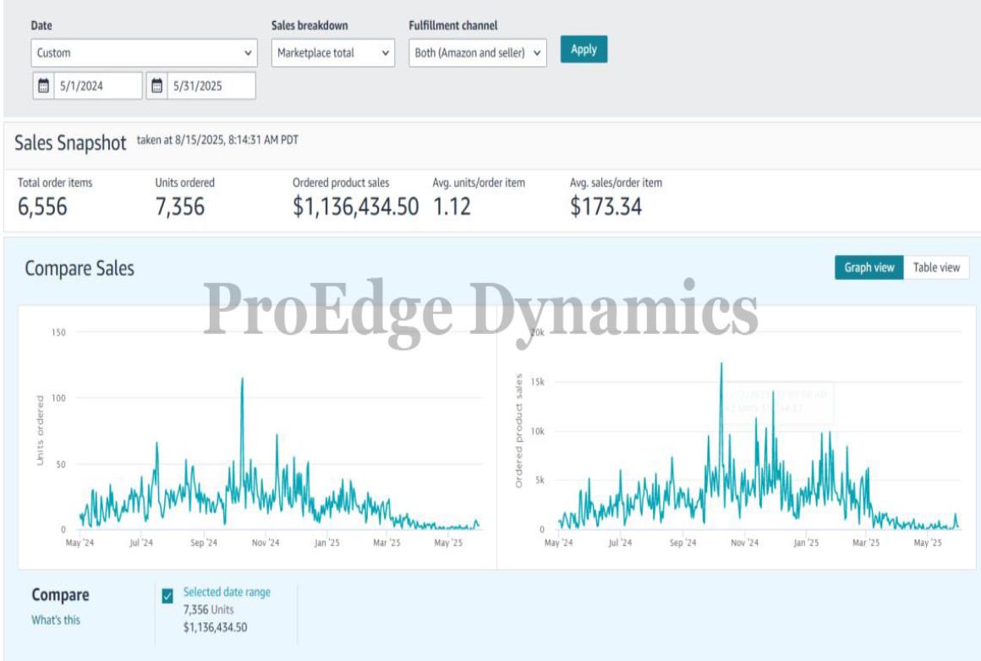Select the Total order items value 6,556

pos(42,205)
